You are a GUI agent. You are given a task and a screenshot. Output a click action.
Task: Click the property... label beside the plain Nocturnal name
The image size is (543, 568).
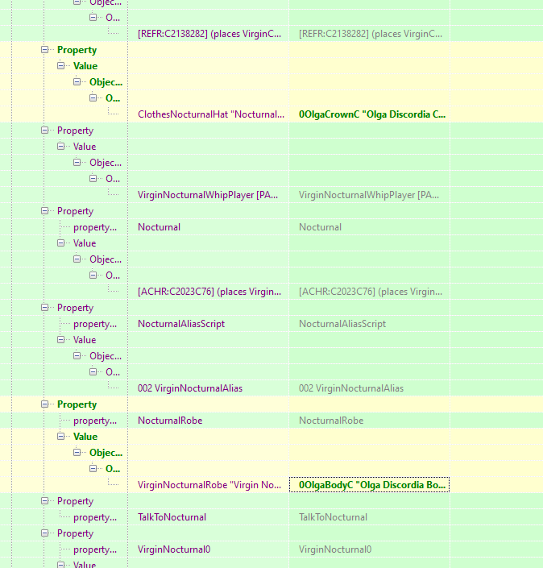coord(95,227)
